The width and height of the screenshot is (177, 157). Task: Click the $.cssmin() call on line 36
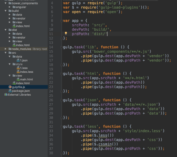[106, 144]
